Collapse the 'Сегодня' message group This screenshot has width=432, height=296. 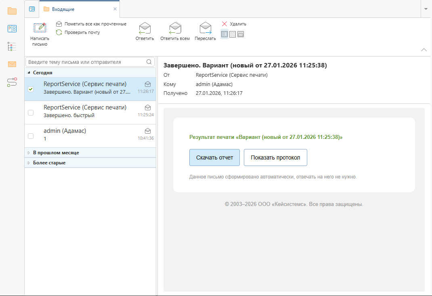click(x=29, y=73)
